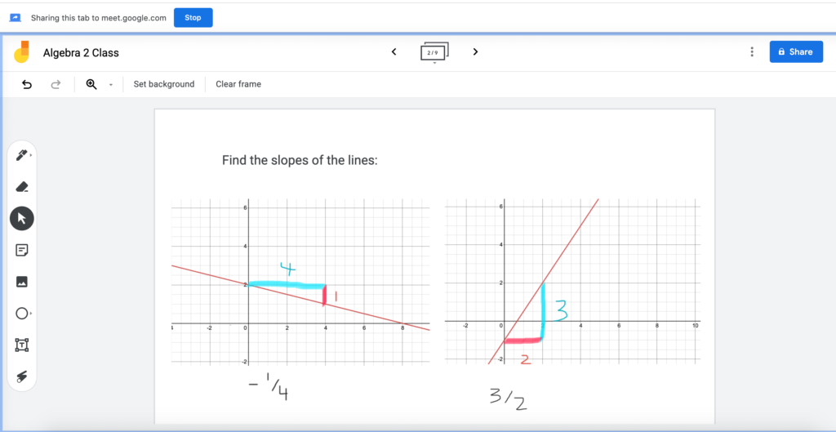Go to the previous frame
The image size is (836, 432).
394,51
